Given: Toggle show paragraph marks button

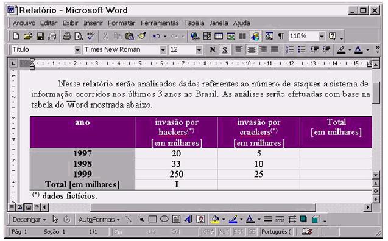Looking at the screenshot, I should tap(281, 37).
